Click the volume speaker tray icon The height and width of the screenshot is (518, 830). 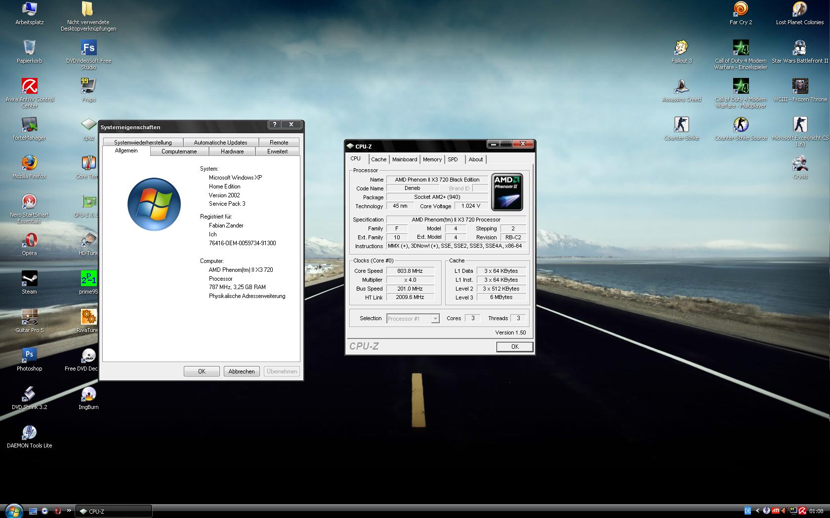coord(784,511)
